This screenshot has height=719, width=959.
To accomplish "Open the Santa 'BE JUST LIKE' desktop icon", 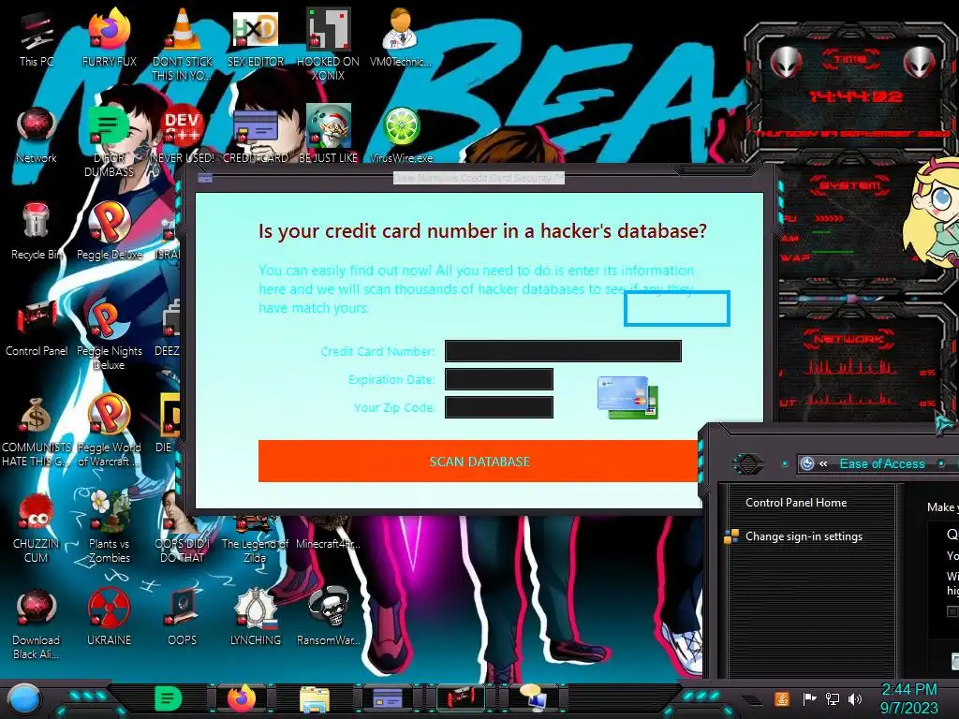I will (x=328, y=135).
